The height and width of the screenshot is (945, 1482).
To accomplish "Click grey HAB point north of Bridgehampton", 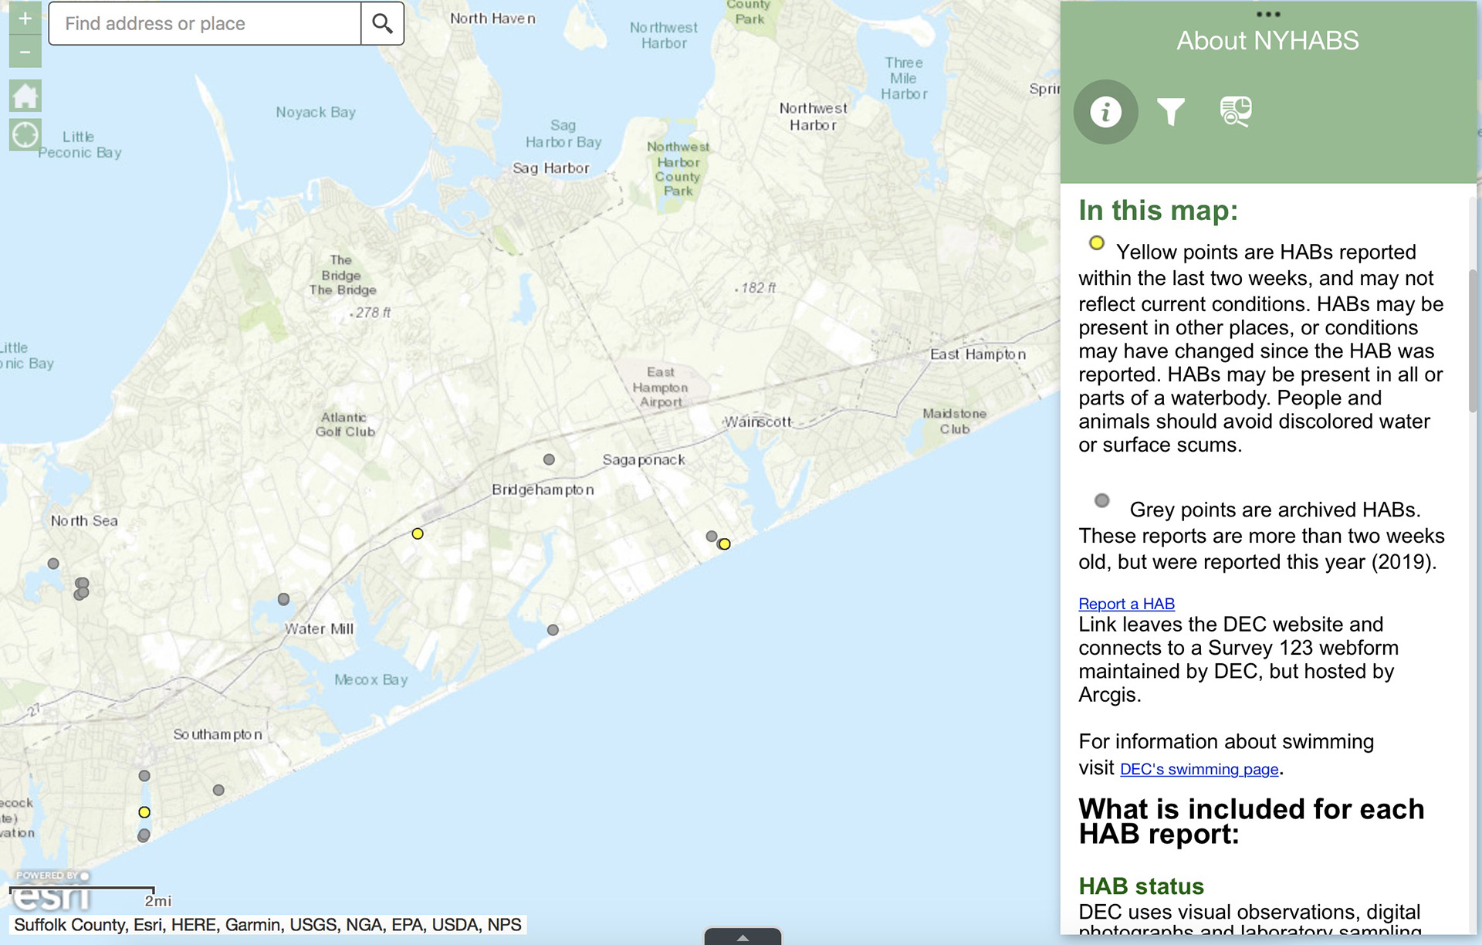I will point(549,459).
